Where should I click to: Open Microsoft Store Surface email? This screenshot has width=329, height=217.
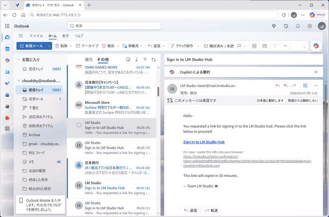click(112, 107)
